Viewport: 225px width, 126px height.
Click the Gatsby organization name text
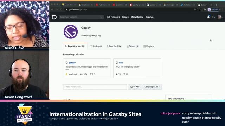(x=86, y=28)
